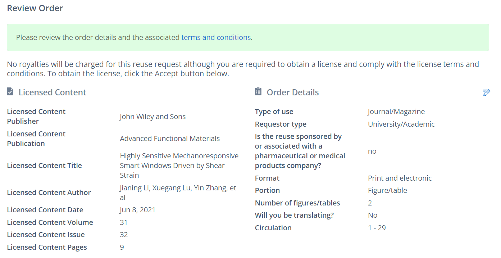
Task: Click the Journal/Magazine type of use value
Action: click(396, 112)
